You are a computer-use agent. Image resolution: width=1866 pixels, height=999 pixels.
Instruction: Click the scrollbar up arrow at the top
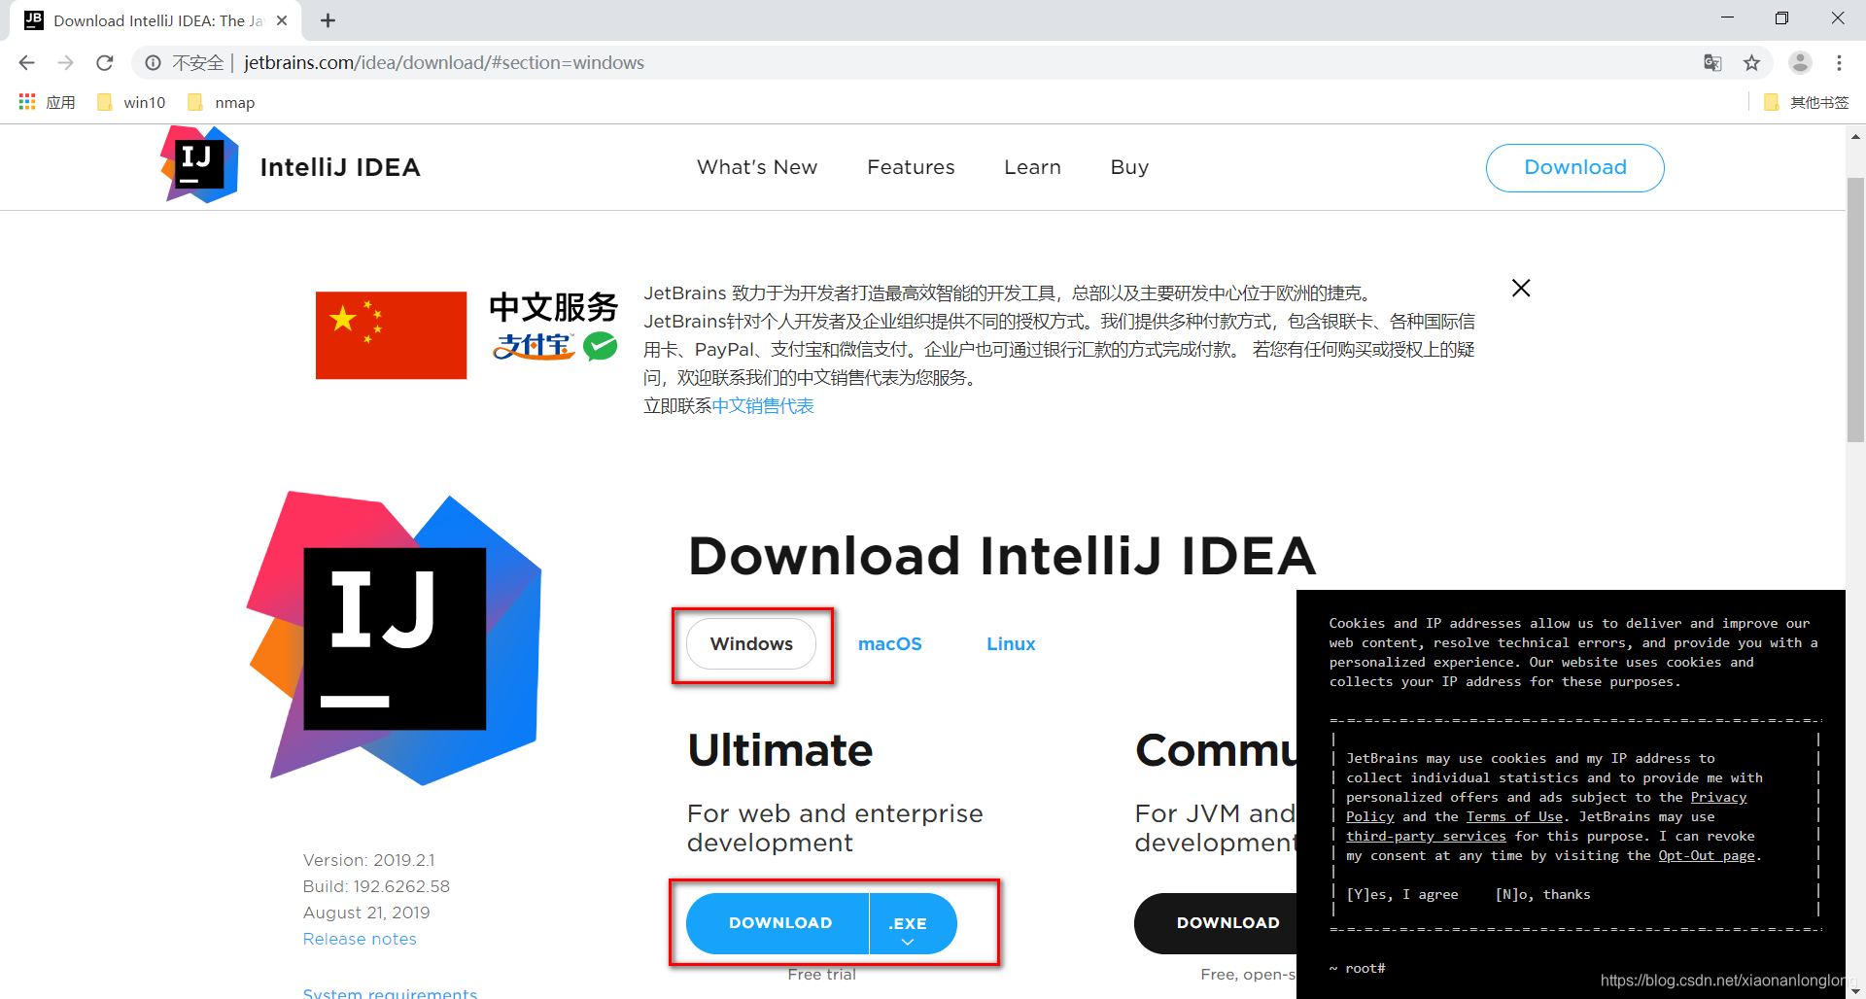tap(1855, 137)
